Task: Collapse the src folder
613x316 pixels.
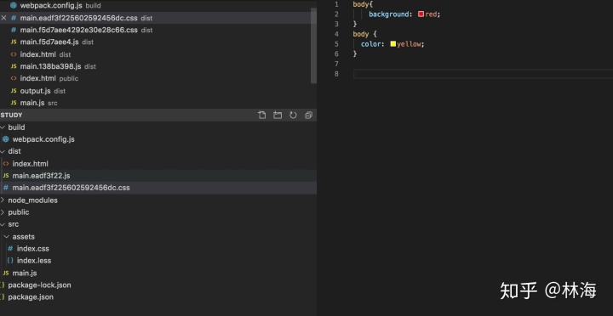Action: pos(3,224)
